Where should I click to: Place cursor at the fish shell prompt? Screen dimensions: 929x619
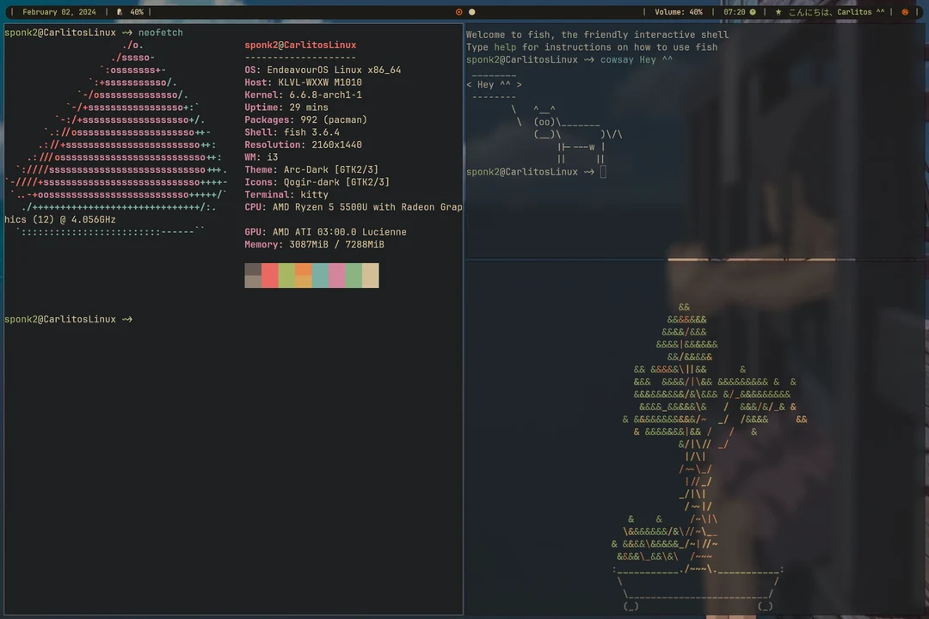(605, 171)
